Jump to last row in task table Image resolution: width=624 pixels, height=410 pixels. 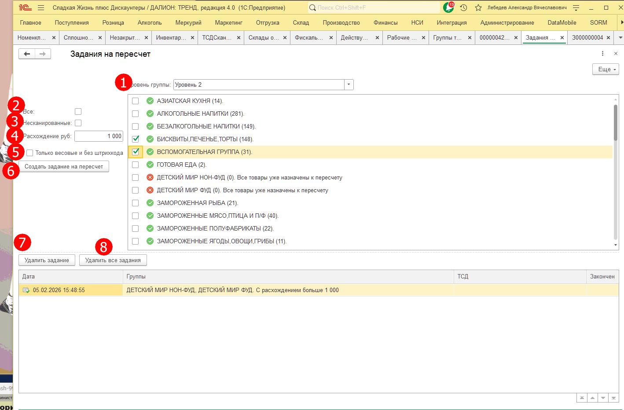click(x=613, y=398)
